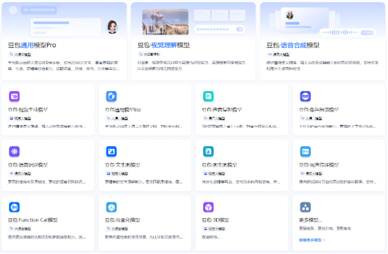Click the model tag under 豆包·视觉理解模型
The width and height of the screenshot is (388, 254).
pos(150,54)
